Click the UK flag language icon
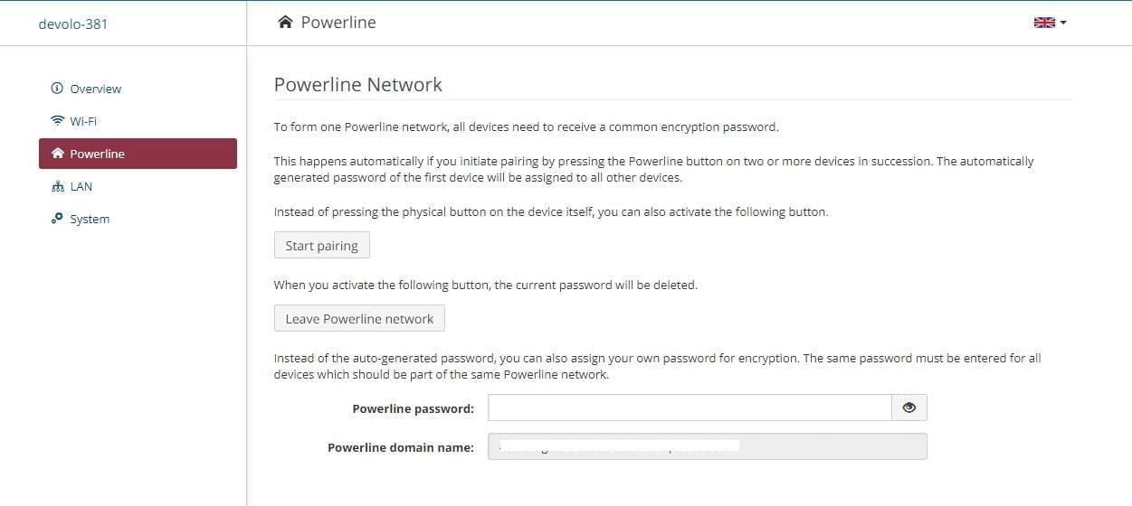The width and height of the screenshot is (1132, 506). click(x=1044, y=23)
